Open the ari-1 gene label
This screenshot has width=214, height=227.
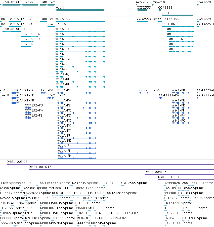click(x=165, y=13)
